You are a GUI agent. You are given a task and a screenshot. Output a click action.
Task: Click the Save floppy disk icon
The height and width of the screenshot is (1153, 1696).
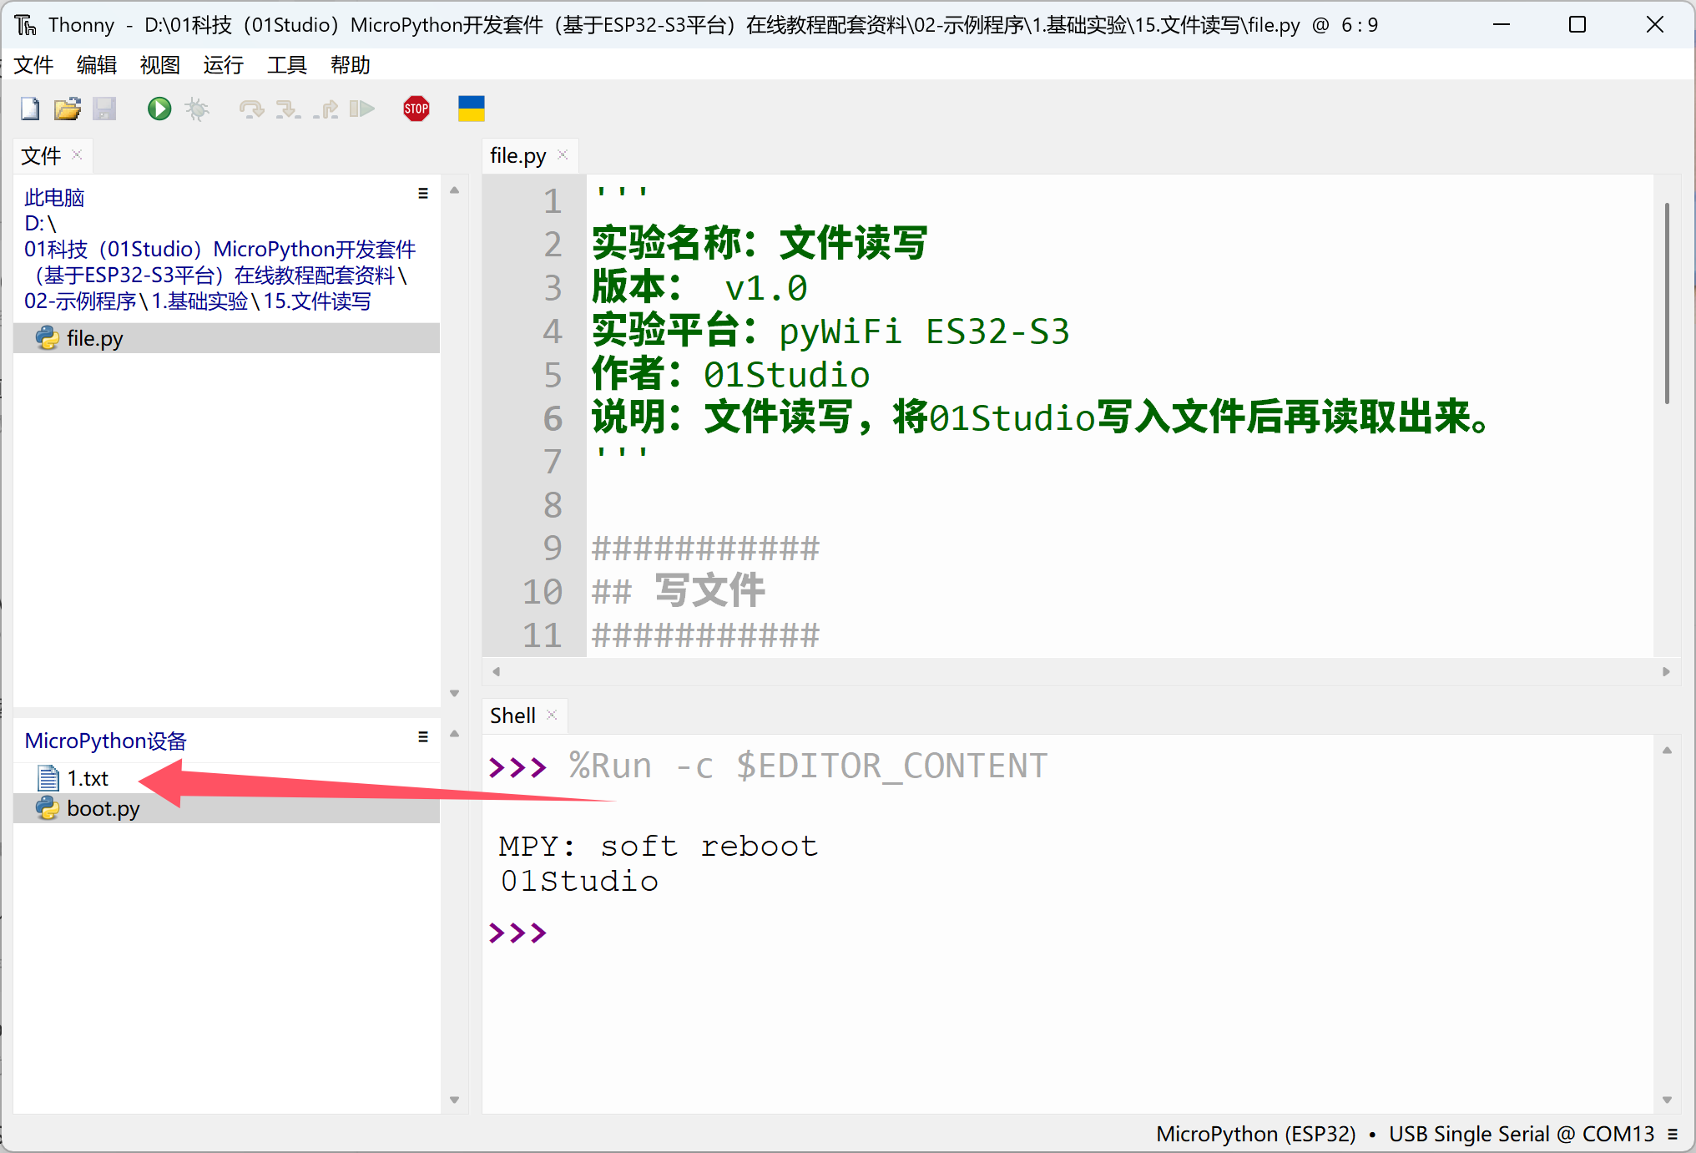click(x=104, y=109)
